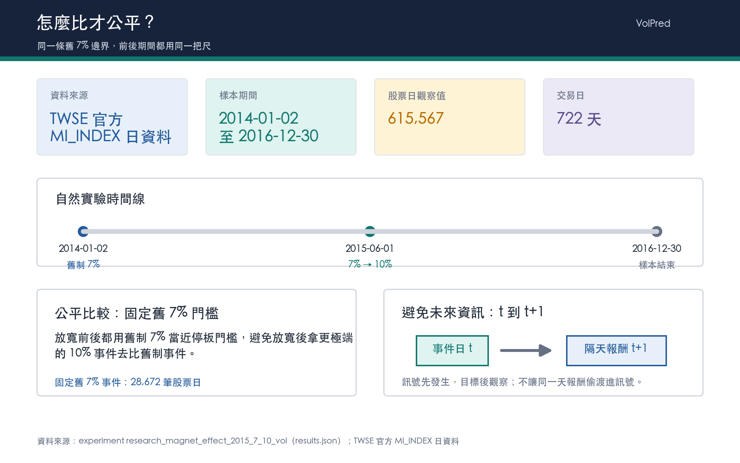Viewport: 740px width, 463px height.
Task: Click the 2015-06-01 teal timeline marker
Action: pyautogui.click(x=370, y=231)
